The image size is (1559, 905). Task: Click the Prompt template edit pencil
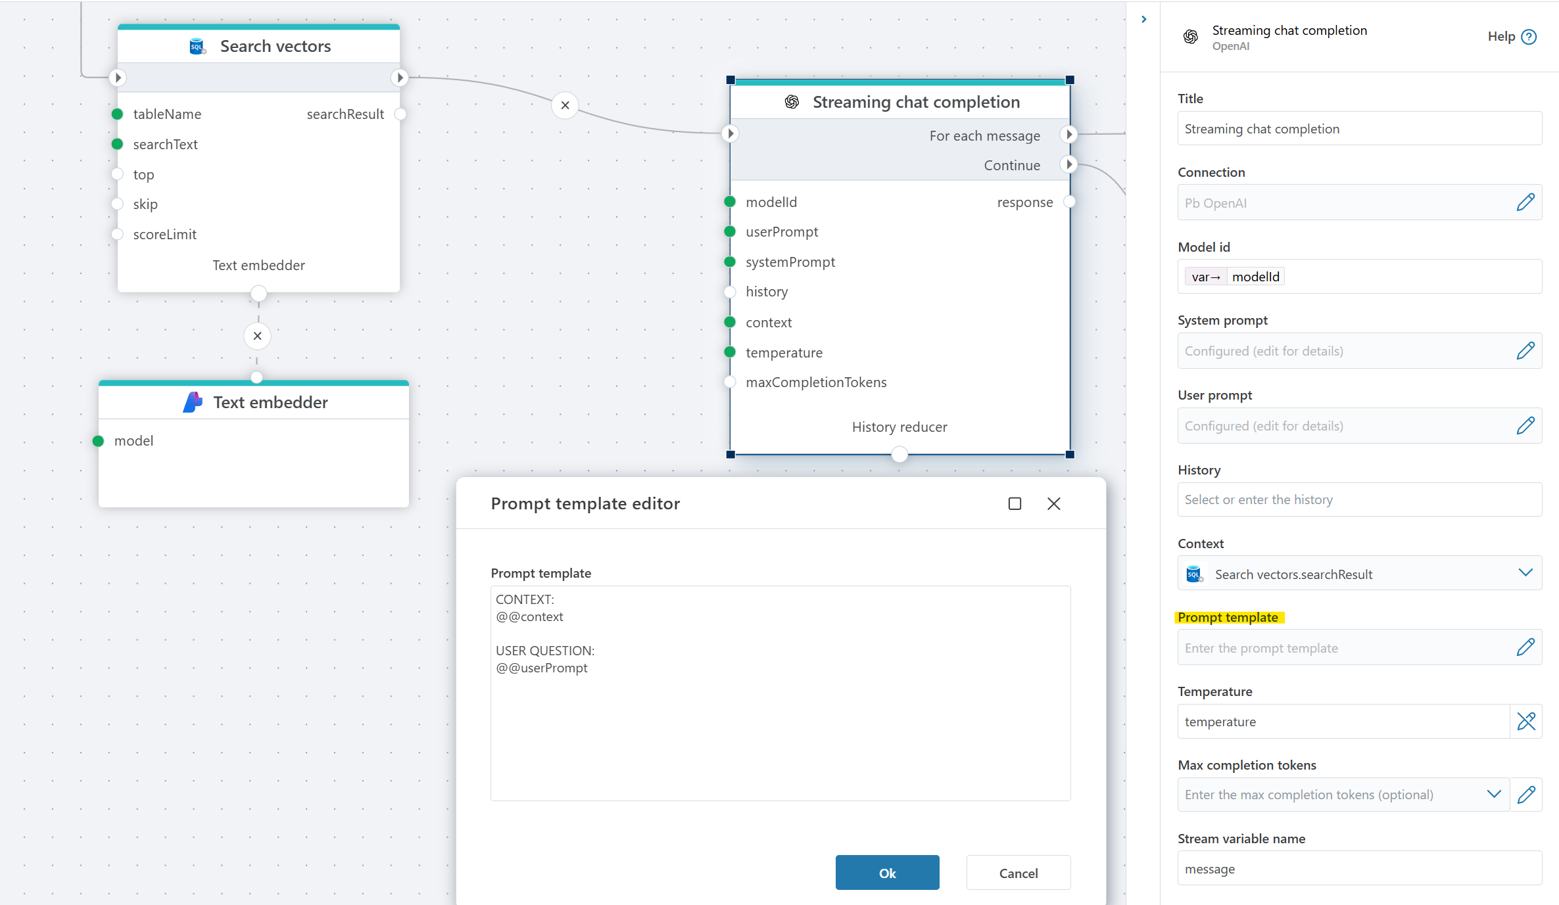click(x=1525, y=647)
